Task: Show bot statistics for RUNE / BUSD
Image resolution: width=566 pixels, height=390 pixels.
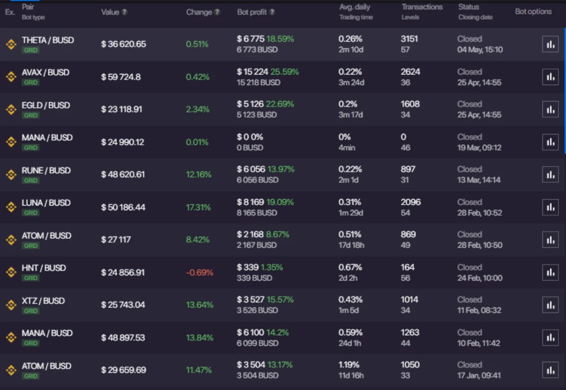Action: tap(550, 175)
